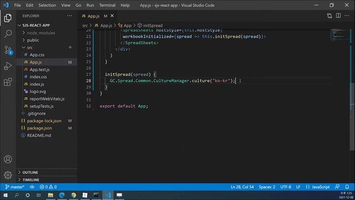Open the Terminal menu
Image resolution: width=355 pixels, height=200 pixels.
107,5
